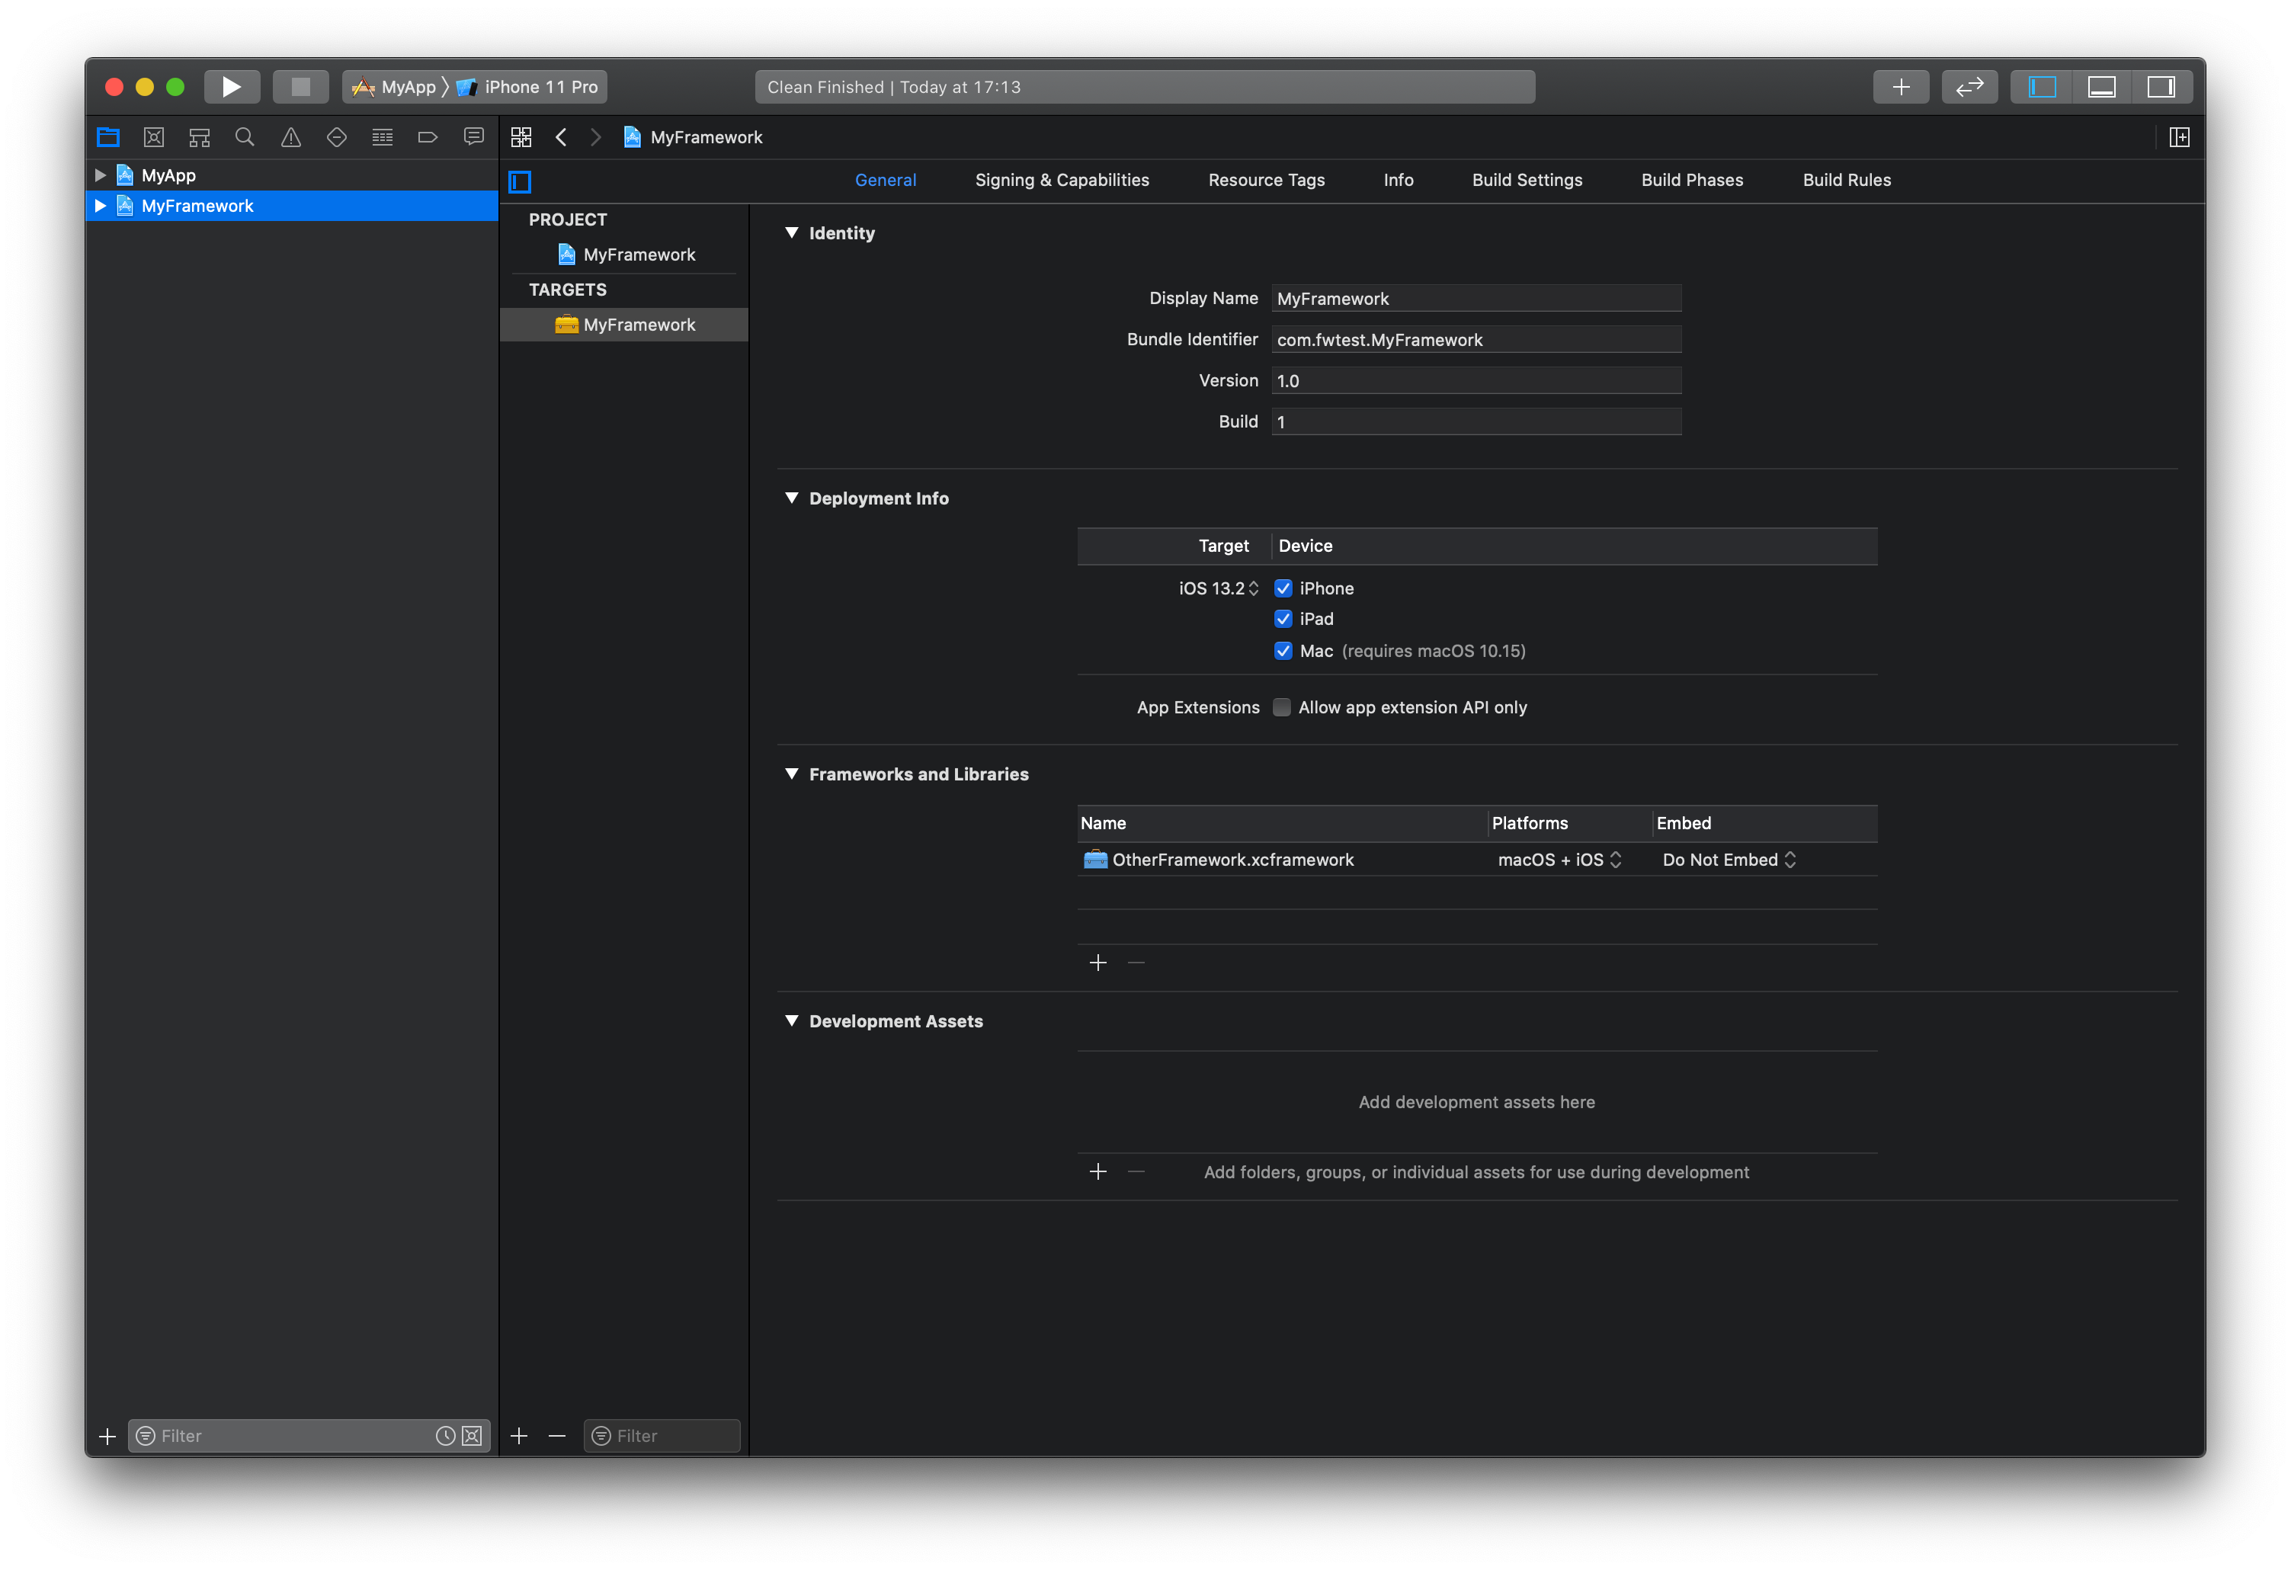Expand the MyApp project tree item
2291x1570 pixels.
click(101, 175)
